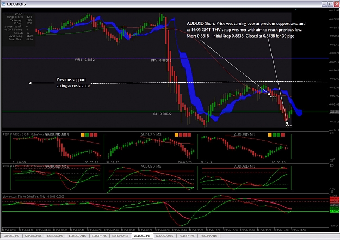340x240 pixels.
Task: Switch to the EURJPY,M15 chart tab
Action: point(121,236)
